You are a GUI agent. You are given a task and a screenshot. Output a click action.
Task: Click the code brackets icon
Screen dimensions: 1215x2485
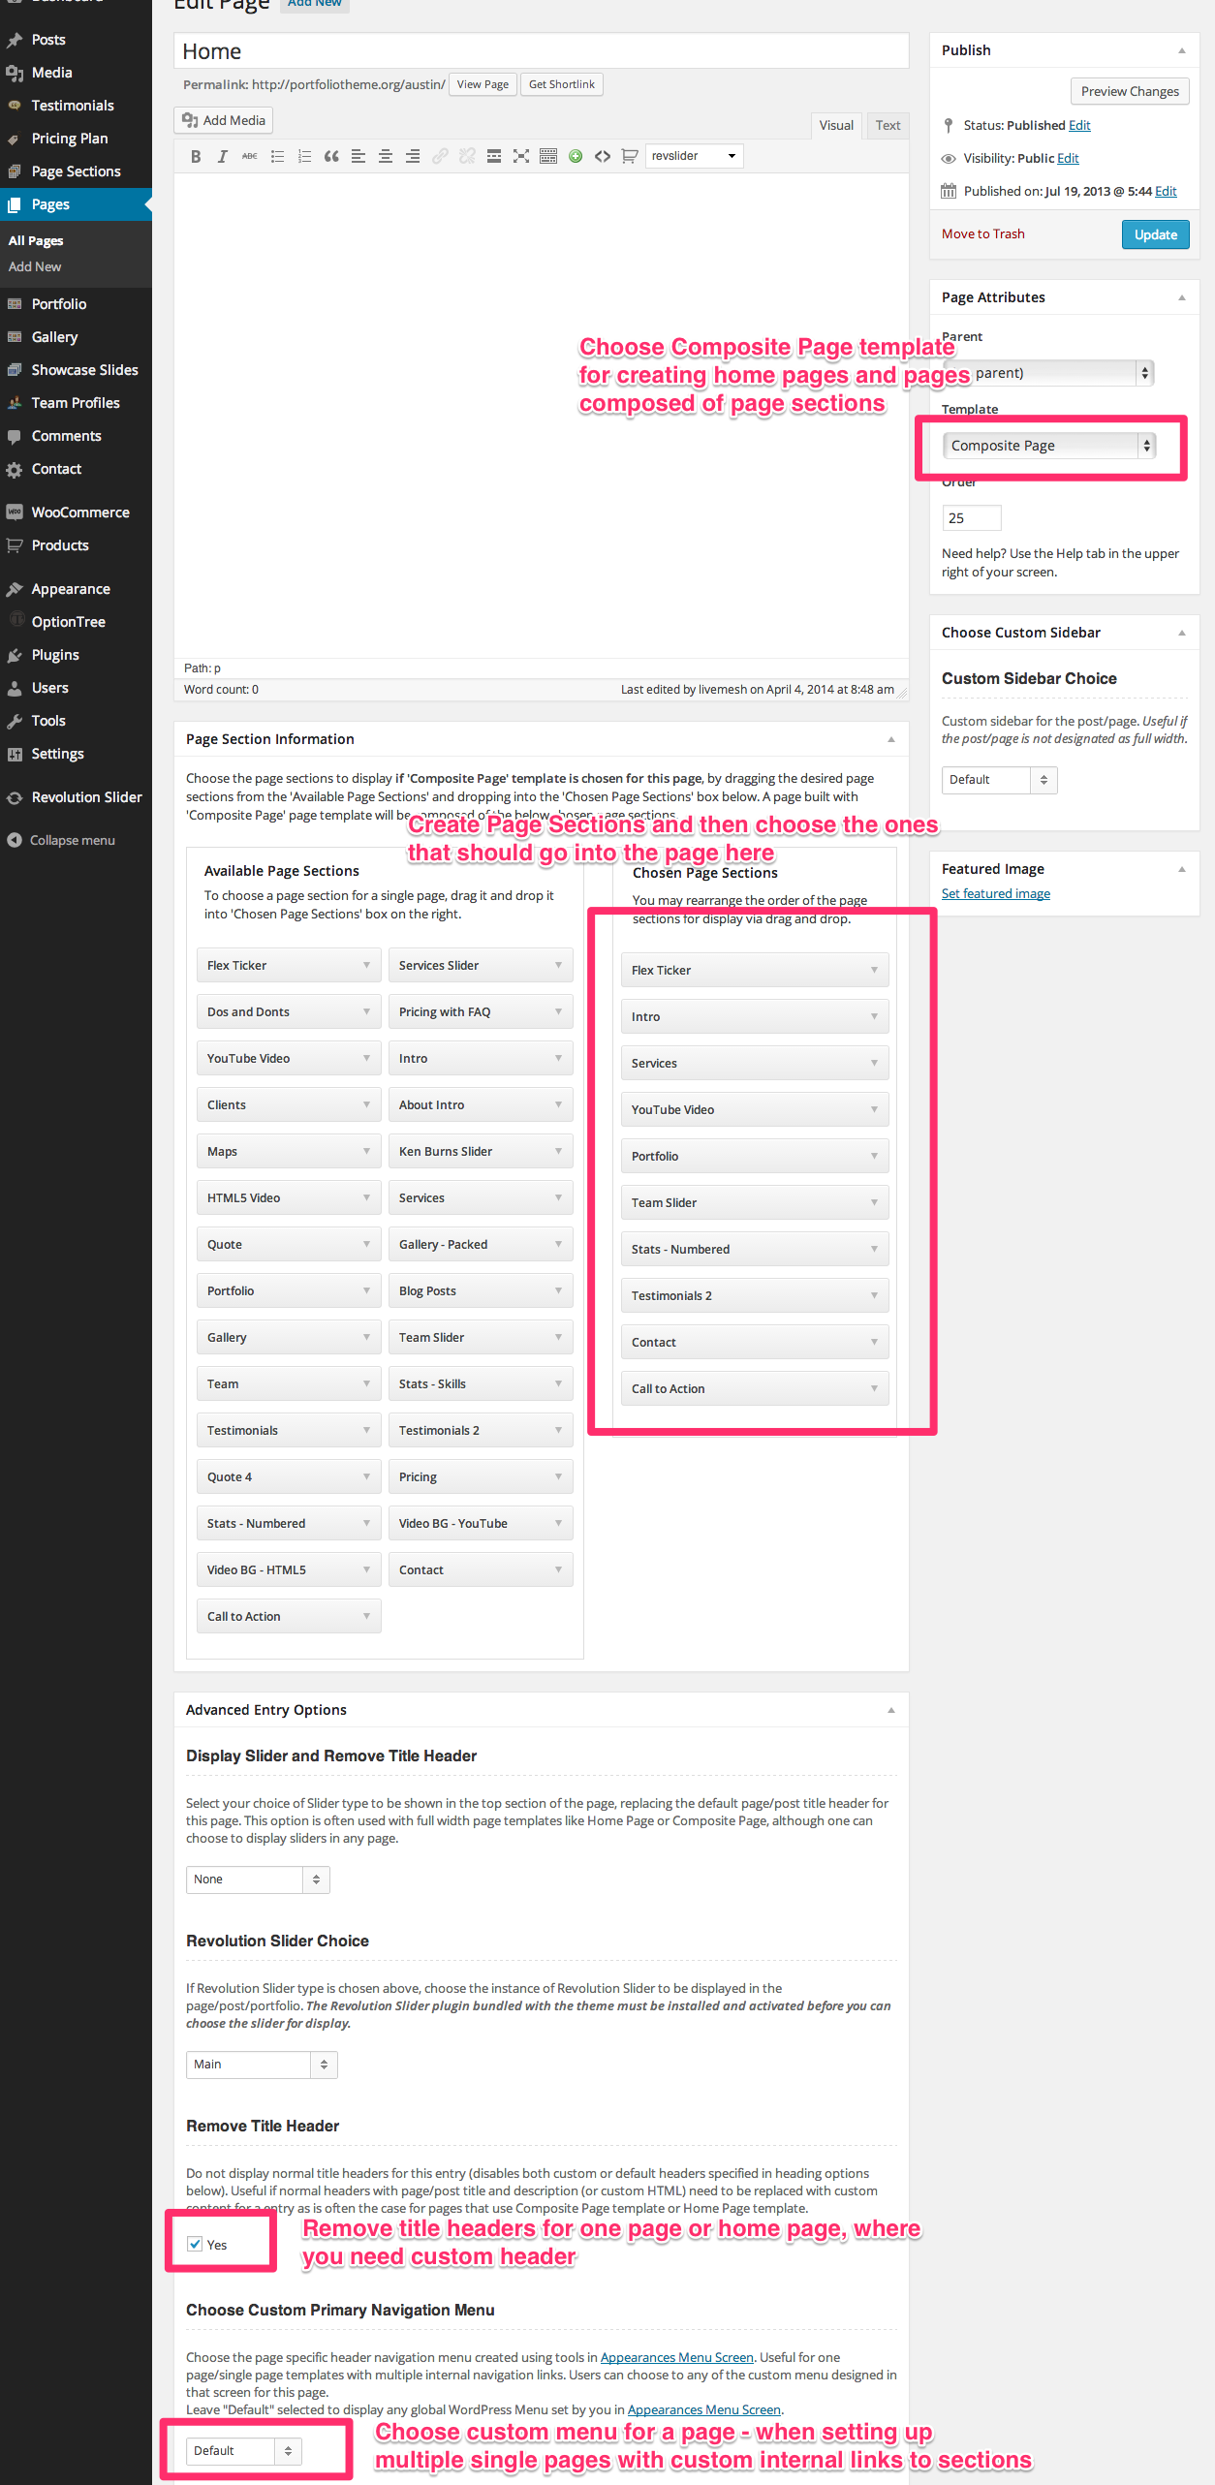603,156
